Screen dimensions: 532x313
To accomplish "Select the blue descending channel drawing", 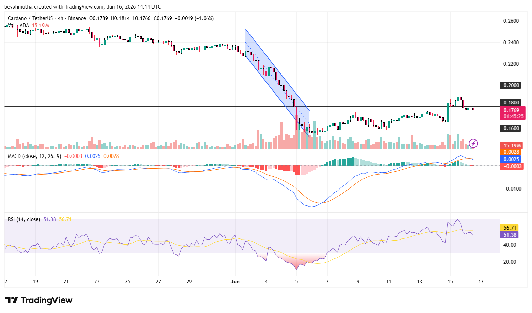I will (277, 83).
